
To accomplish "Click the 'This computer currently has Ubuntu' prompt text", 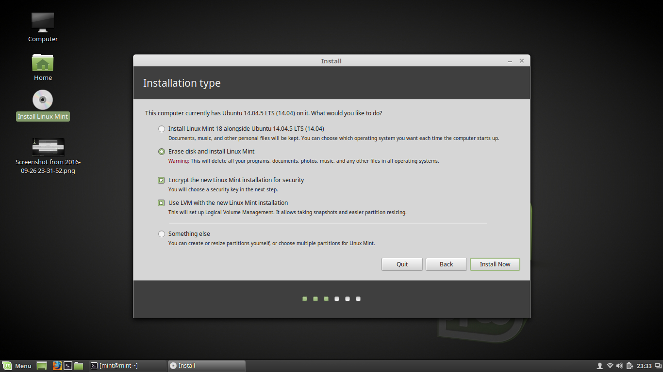I will coord(264,113).
